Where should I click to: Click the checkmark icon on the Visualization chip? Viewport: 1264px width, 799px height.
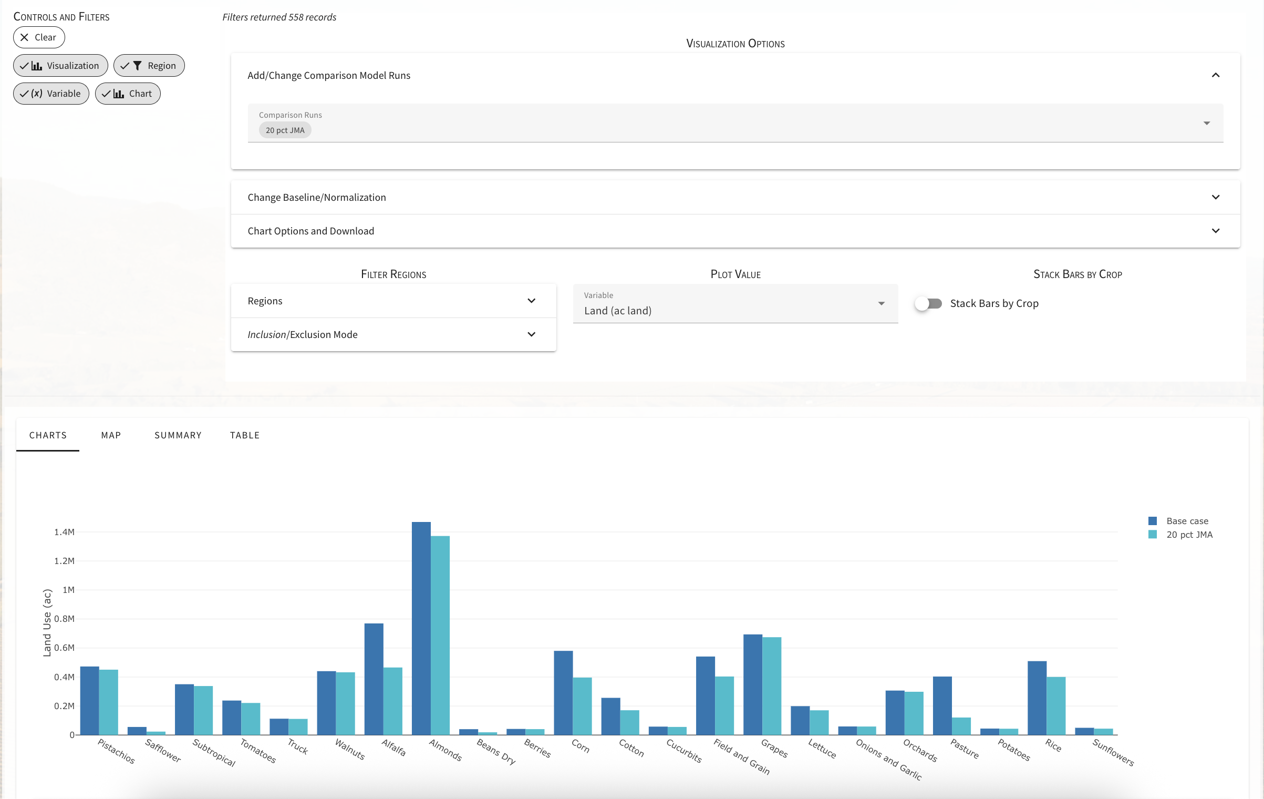pos(25,65)
